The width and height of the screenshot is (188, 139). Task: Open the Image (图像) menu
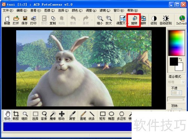coord(50,11)
